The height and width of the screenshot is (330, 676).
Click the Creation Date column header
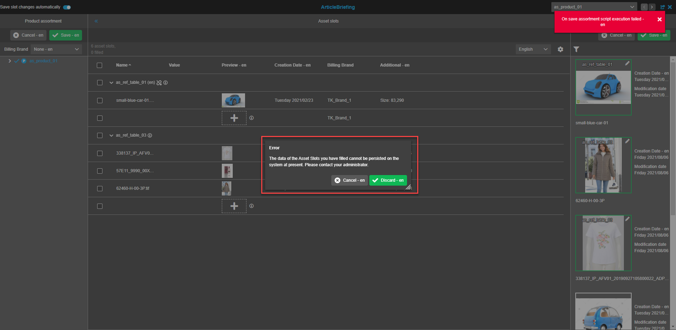click(292, 65)
